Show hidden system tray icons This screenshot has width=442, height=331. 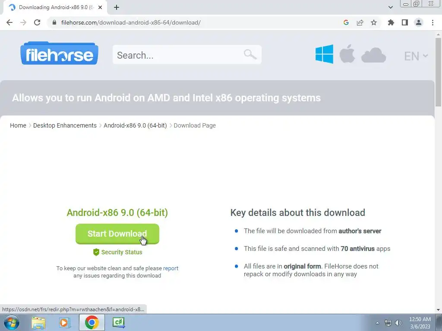(377, 322)
